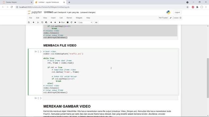Open the extensions puzzle icon
Image resolution: width=209 pixels, height=117 pixels.
[x=197, y=7]
